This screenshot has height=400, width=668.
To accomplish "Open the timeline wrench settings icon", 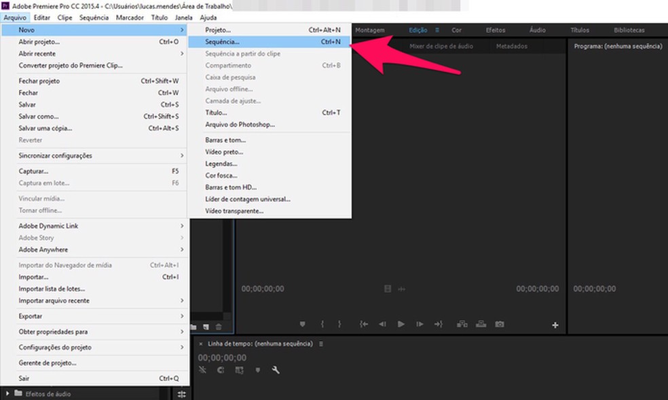I will 276,370.
